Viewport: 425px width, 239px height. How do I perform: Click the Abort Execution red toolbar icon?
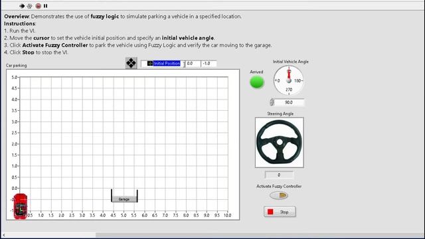pyautogui.click(x=39, y=6)
